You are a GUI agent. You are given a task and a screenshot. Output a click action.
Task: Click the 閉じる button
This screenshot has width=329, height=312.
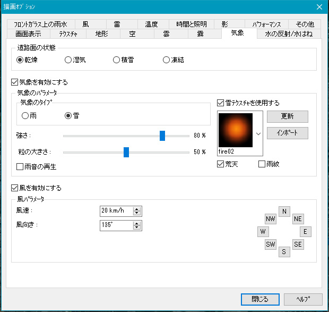260,299
